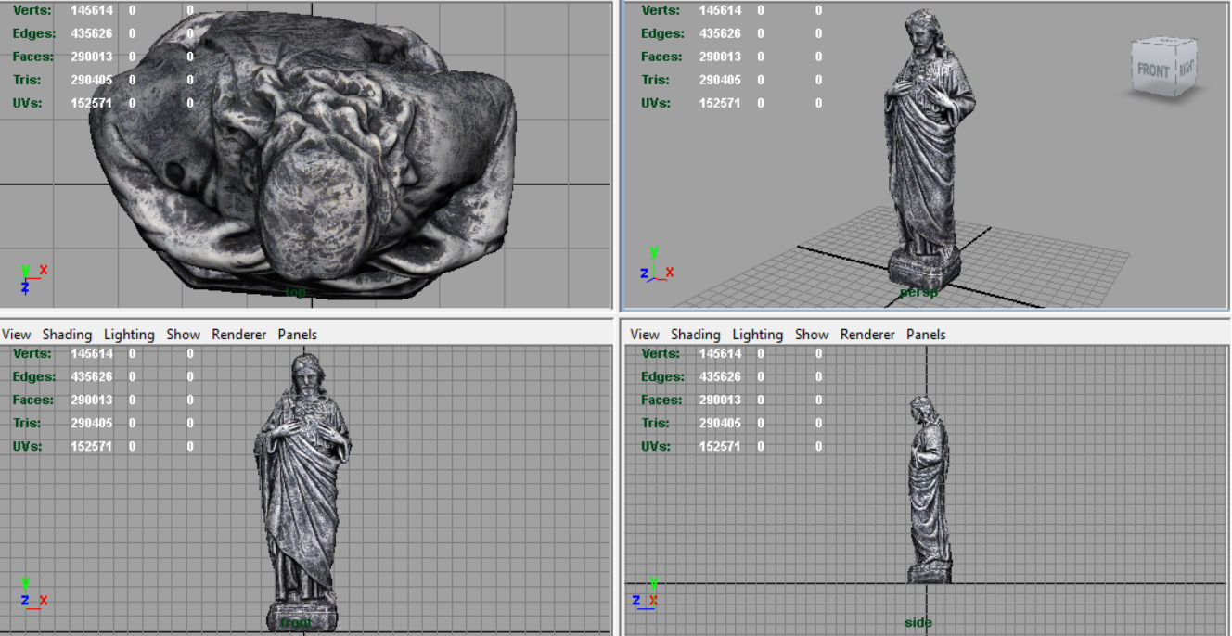Open View menu in side viewport
Screen dimensions: 1232x636
click(645, 335)
